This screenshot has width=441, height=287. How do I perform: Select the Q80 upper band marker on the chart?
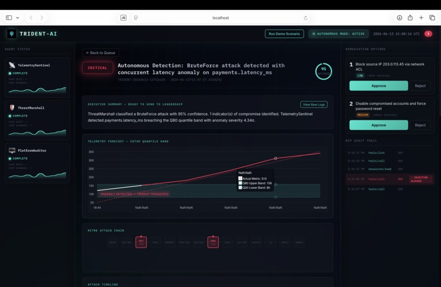[276, 185]
